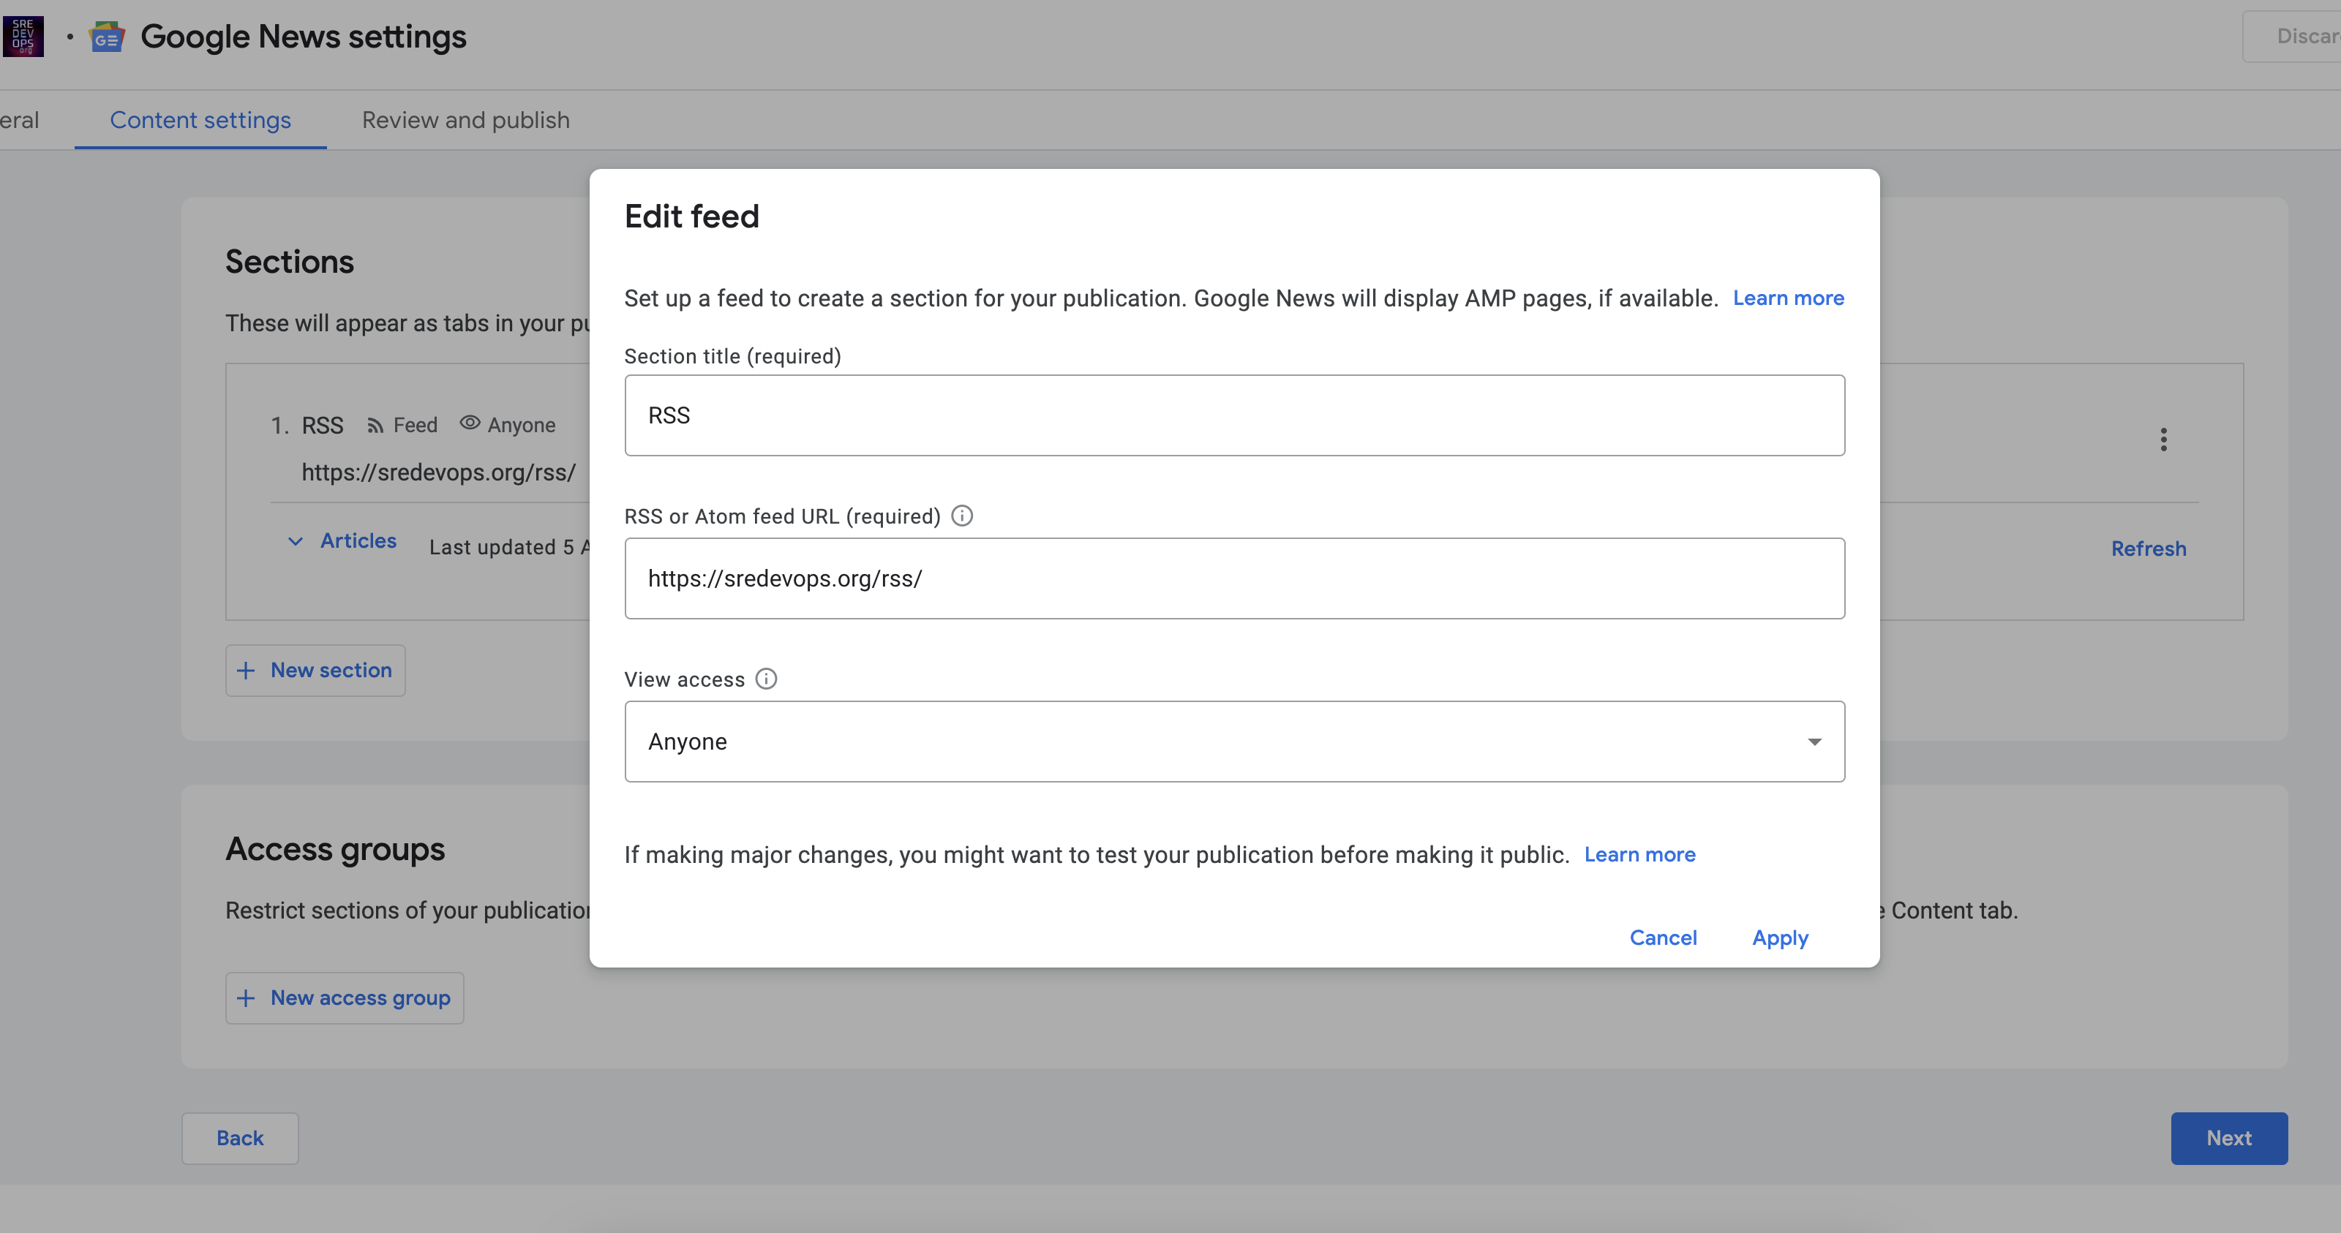Screen dimensions: 2341x1233
Task: Click dropdown arrow in View access field
Action: click(x=1814, y=742)
